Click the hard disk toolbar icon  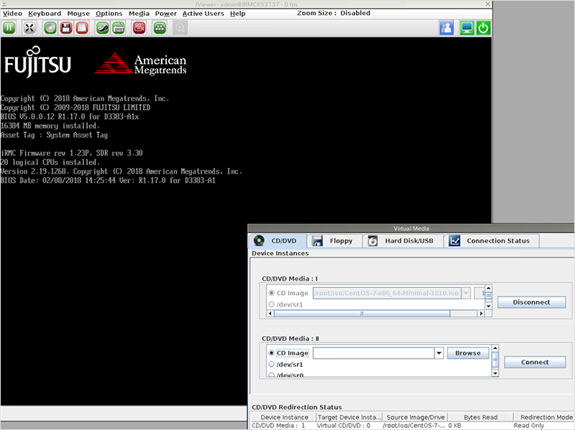(82, 28)
